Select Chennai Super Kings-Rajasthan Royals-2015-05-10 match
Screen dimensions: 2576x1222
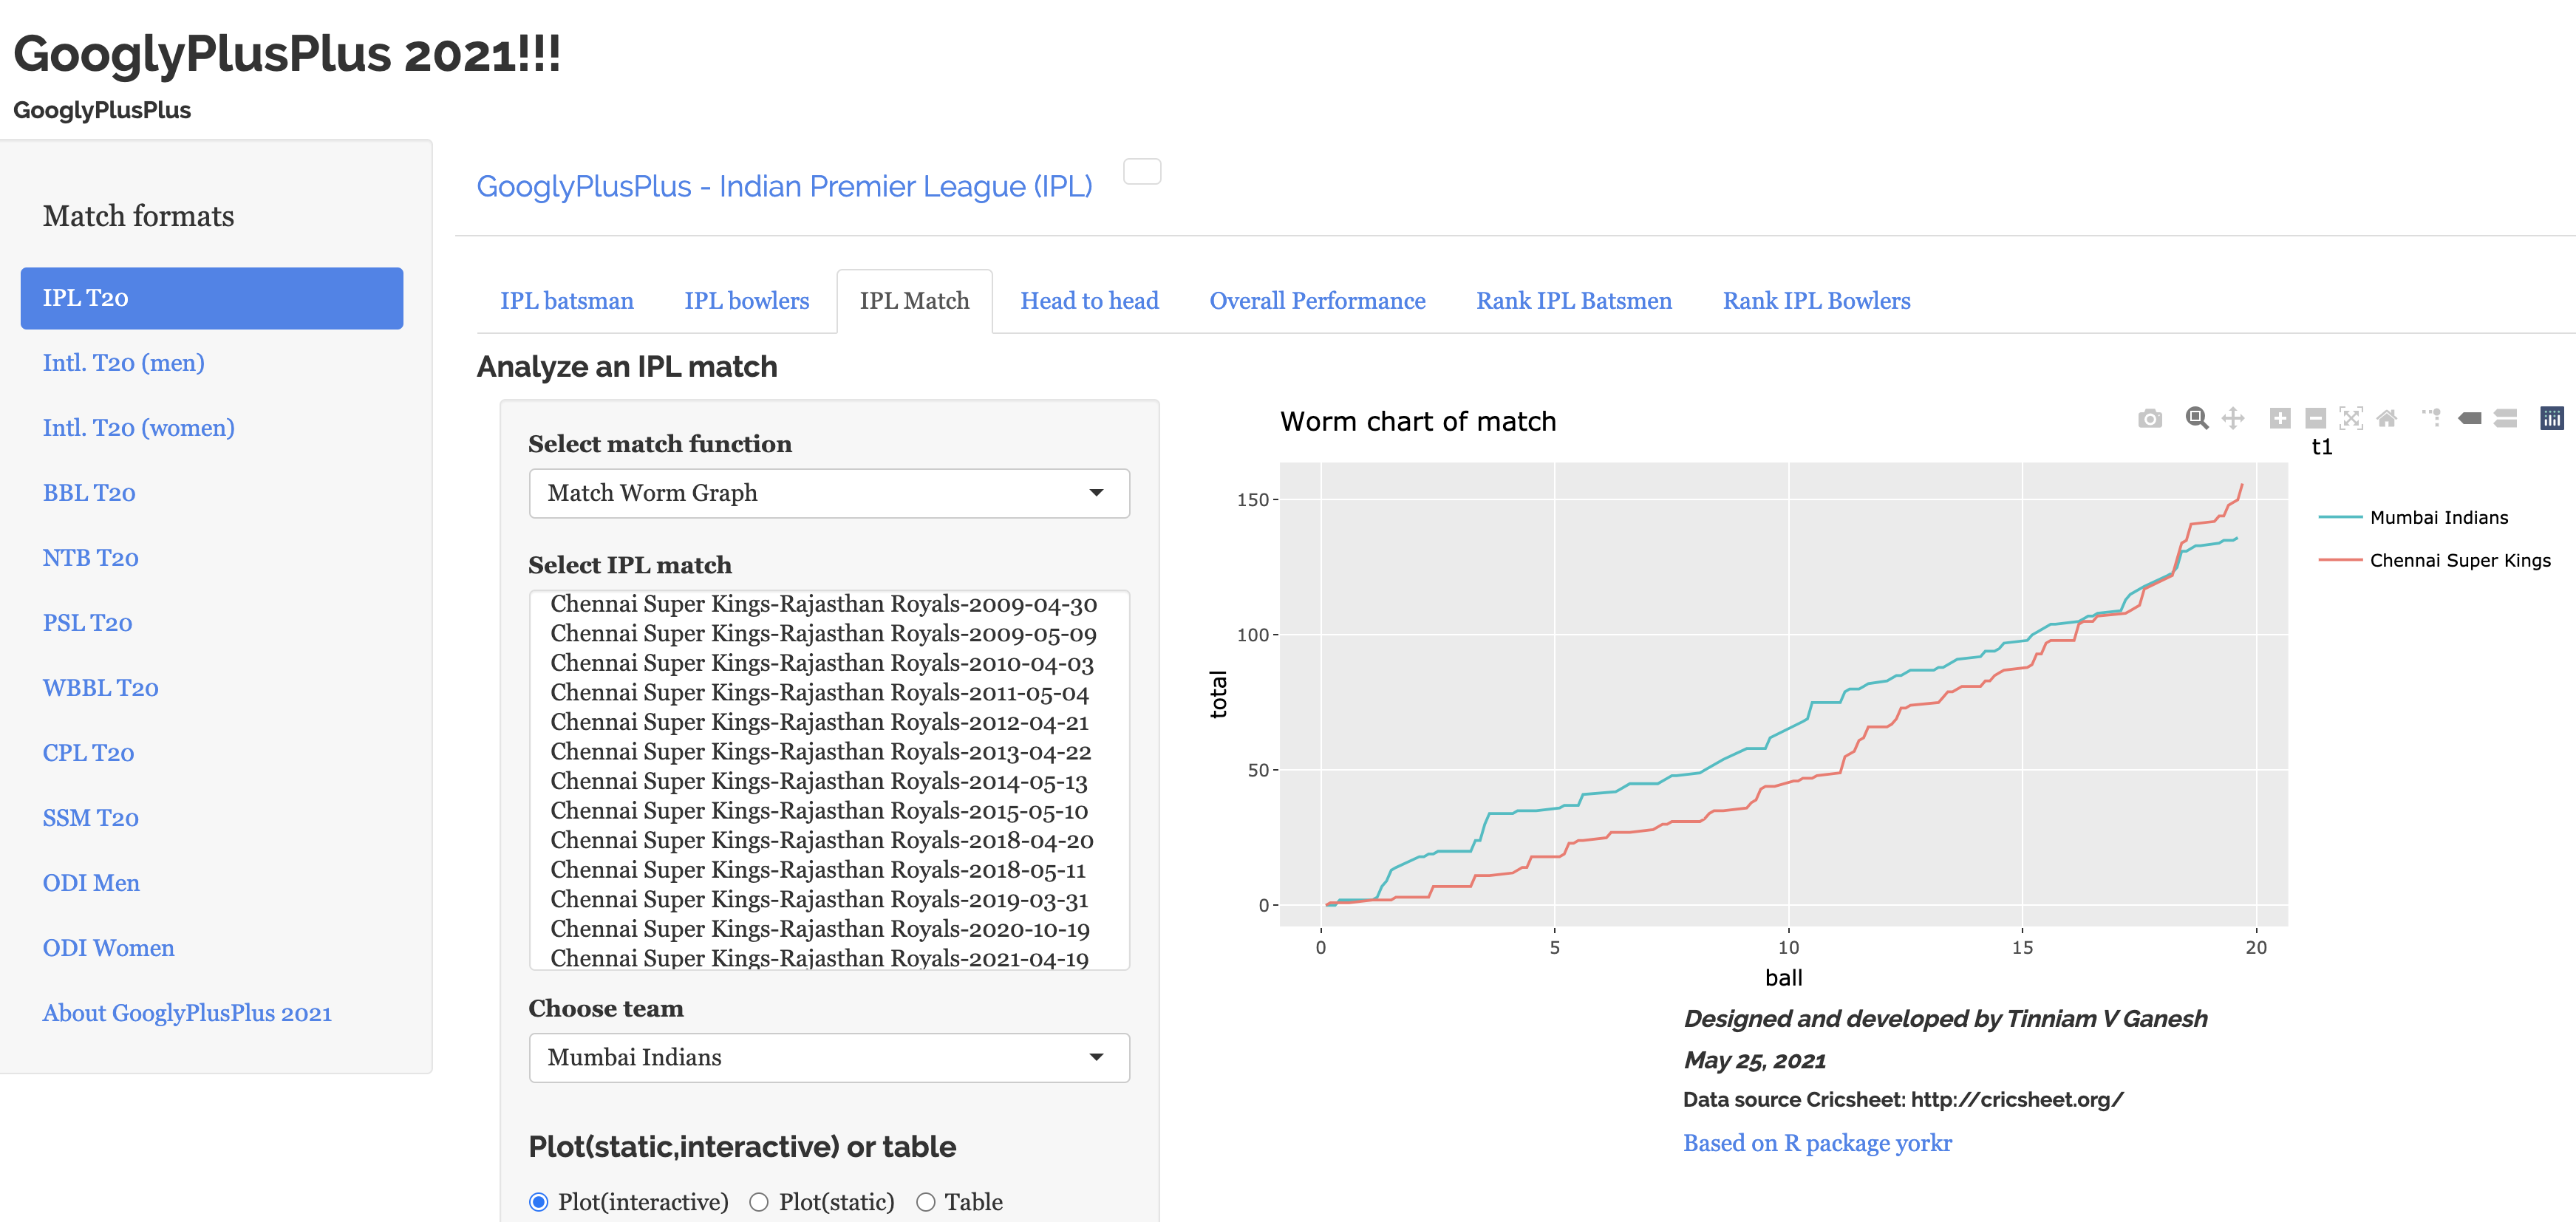pos(818,811)
